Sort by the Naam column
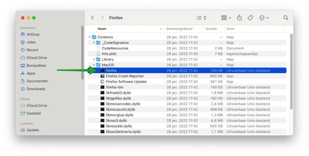309x156 pixels. click(x=102, y=29)
